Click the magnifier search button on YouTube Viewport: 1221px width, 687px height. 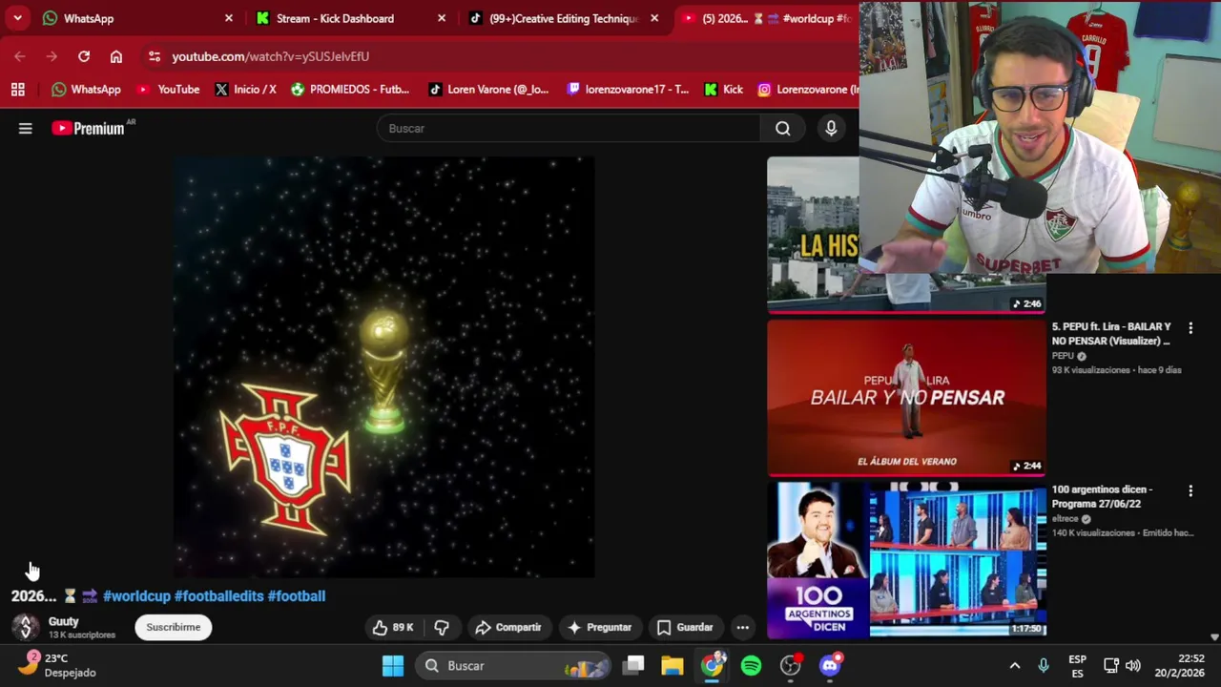tap(783, 128)
